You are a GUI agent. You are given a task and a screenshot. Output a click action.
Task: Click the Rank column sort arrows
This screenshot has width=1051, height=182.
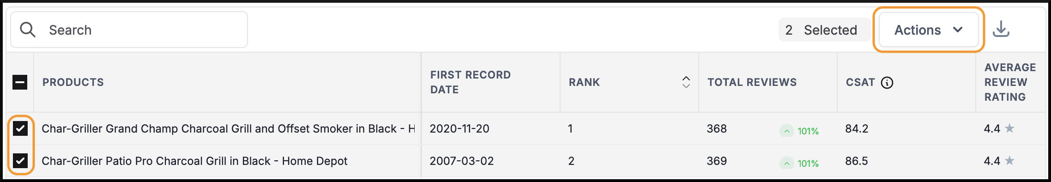coord(686,82)
